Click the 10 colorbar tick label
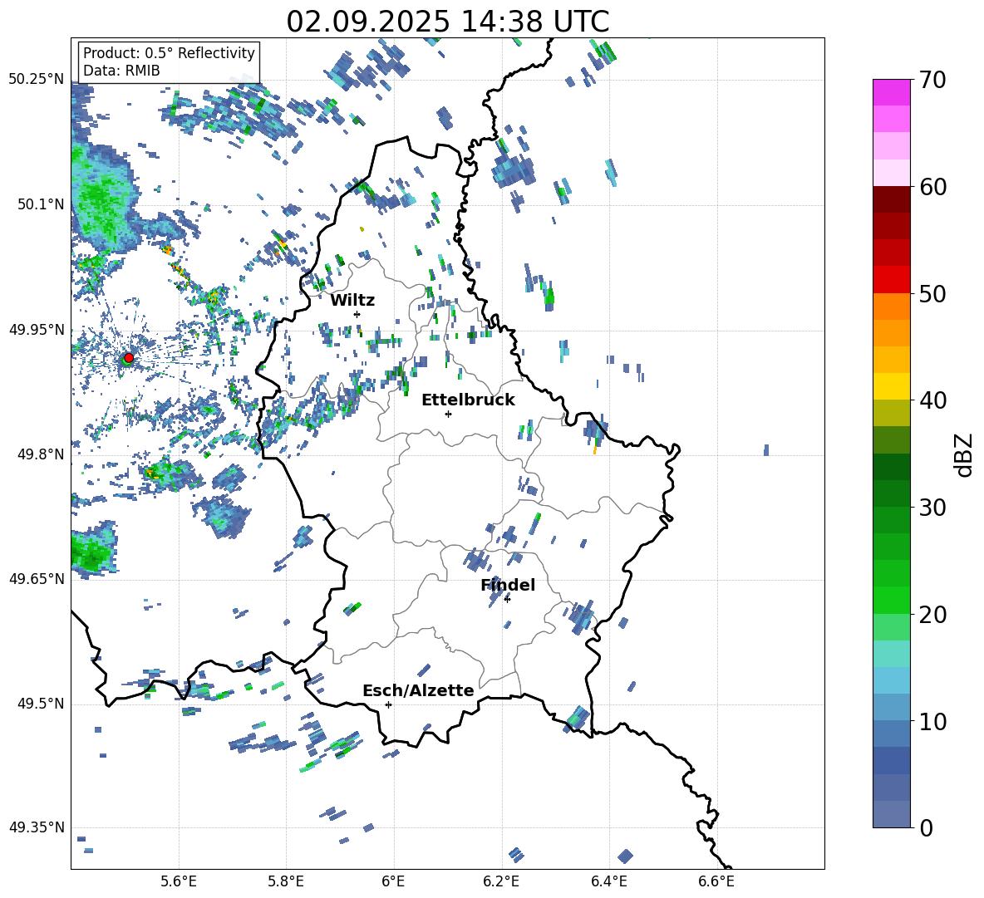 point(932,721)
